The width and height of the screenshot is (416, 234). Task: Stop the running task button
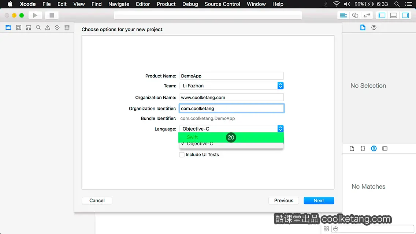[x=52, y=15]
